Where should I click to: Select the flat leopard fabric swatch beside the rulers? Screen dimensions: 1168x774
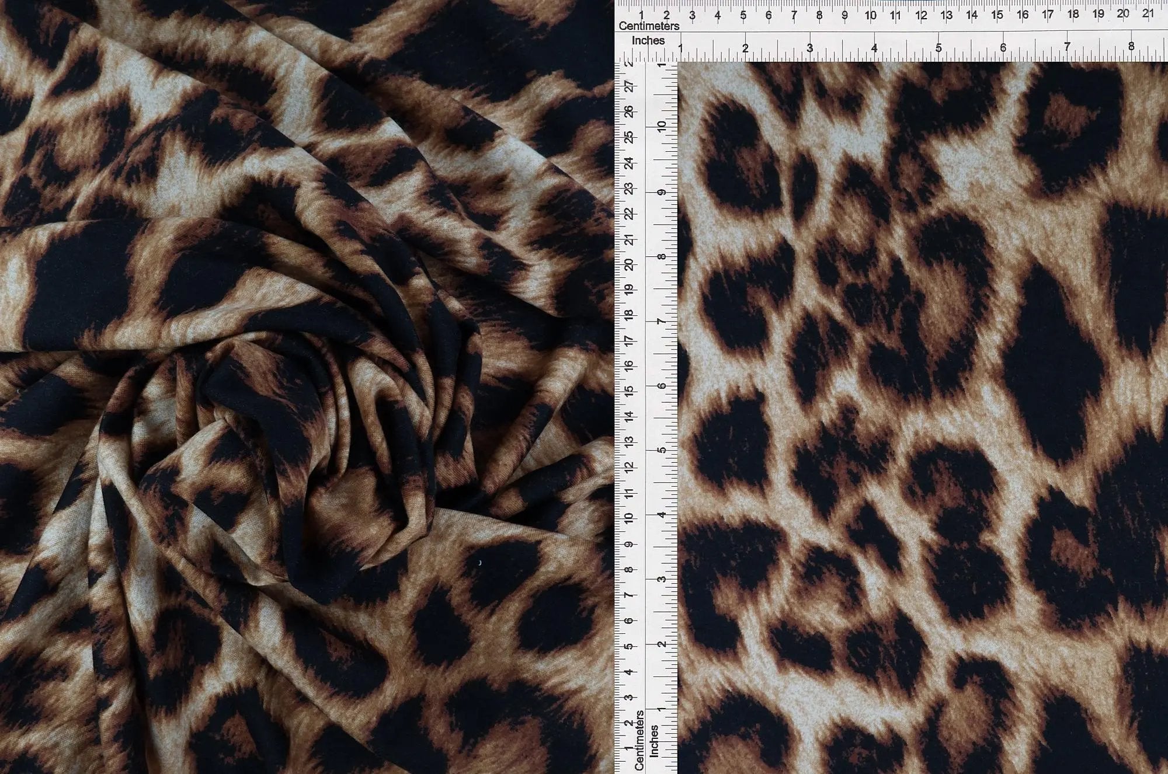pos(923,418)
